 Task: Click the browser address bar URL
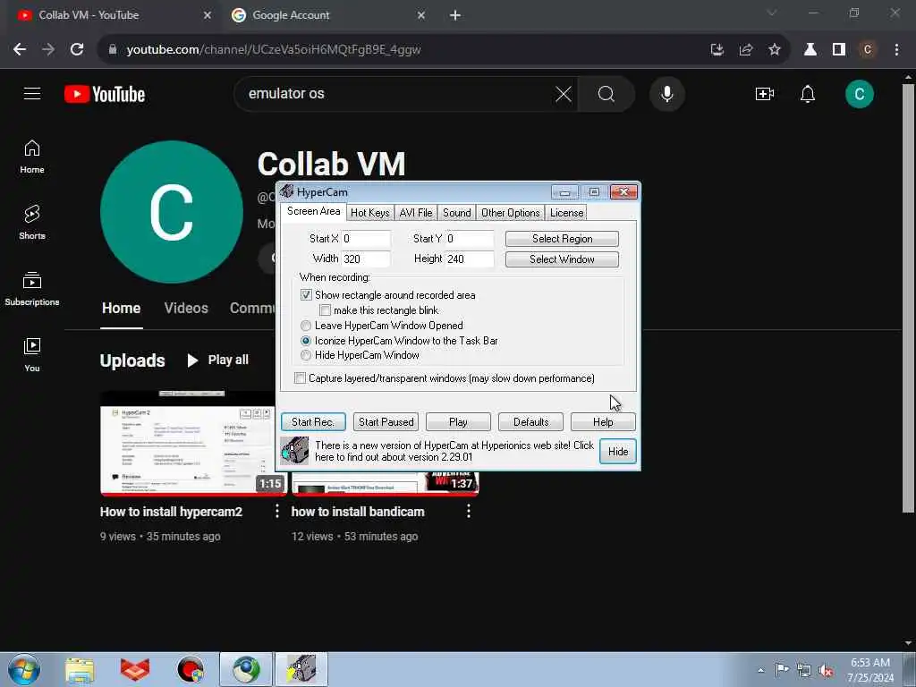click(x=274, y=50)
